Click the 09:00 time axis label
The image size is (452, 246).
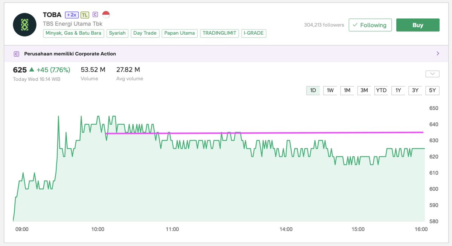(x=21, y=229)
